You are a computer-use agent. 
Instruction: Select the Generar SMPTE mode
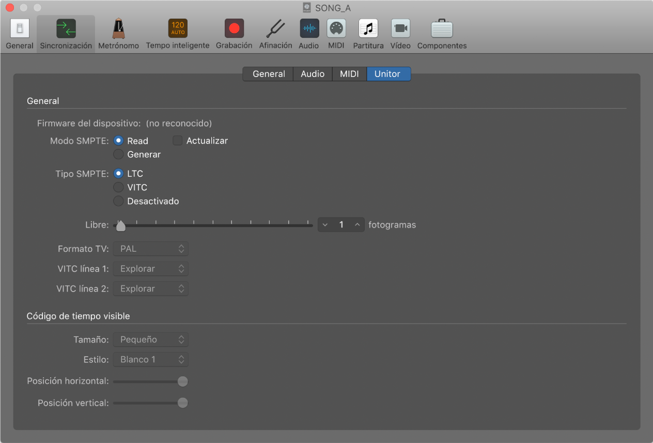119,155
